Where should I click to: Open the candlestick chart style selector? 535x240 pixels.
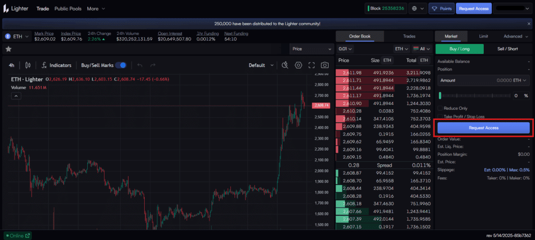click(x=28, y=65)
